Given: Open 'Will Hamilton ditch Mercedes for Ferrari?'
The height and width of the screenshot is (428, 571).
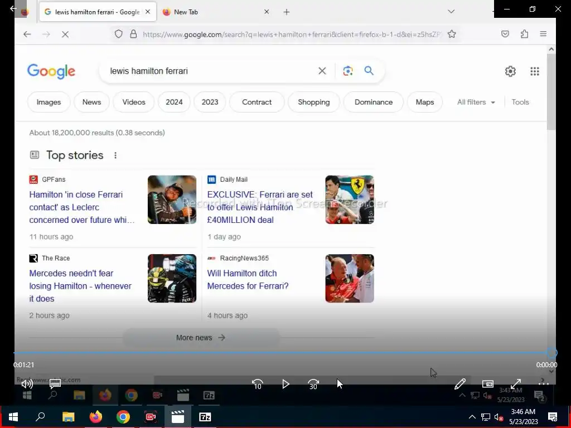Looking at the screenshot, I should coord(248,280).
